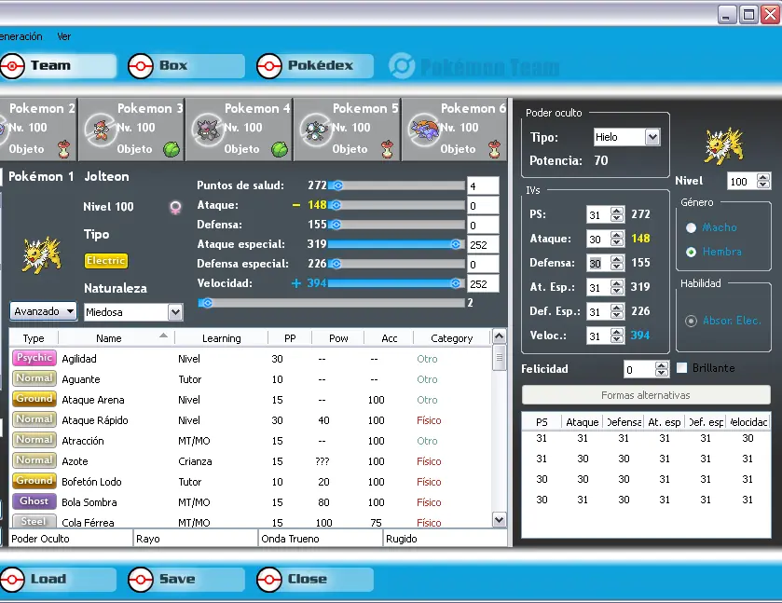Viewport: 782px width, 603px height.
Task: Enable the Brillante checkbox
Action: tap(681, 368)
